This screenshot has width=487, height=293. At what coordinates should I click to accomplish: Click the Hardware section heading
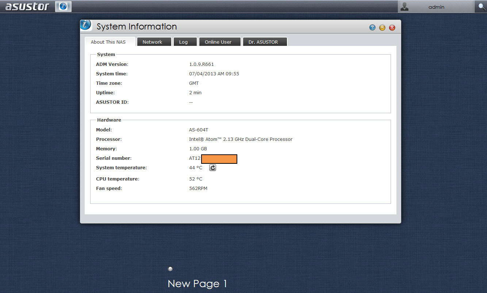pyautogui.click(x=109, y=120)
